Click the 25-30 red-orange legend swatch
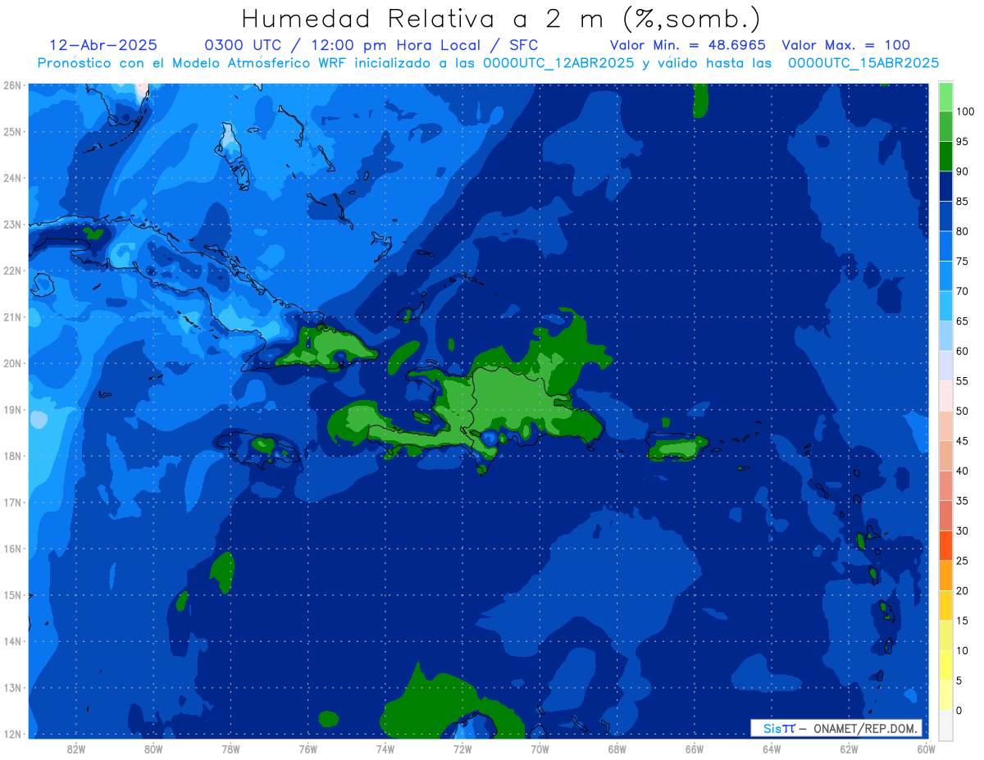The image size is (984, 760). (x=945, y=545)
